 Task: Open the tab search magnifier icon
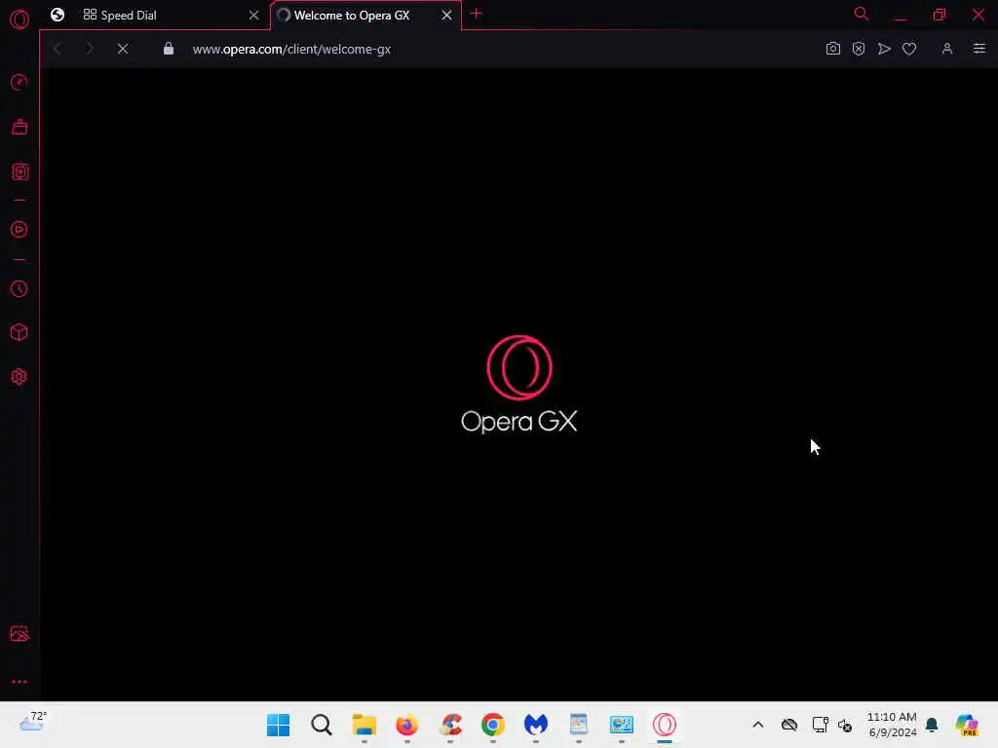point(862,14)
